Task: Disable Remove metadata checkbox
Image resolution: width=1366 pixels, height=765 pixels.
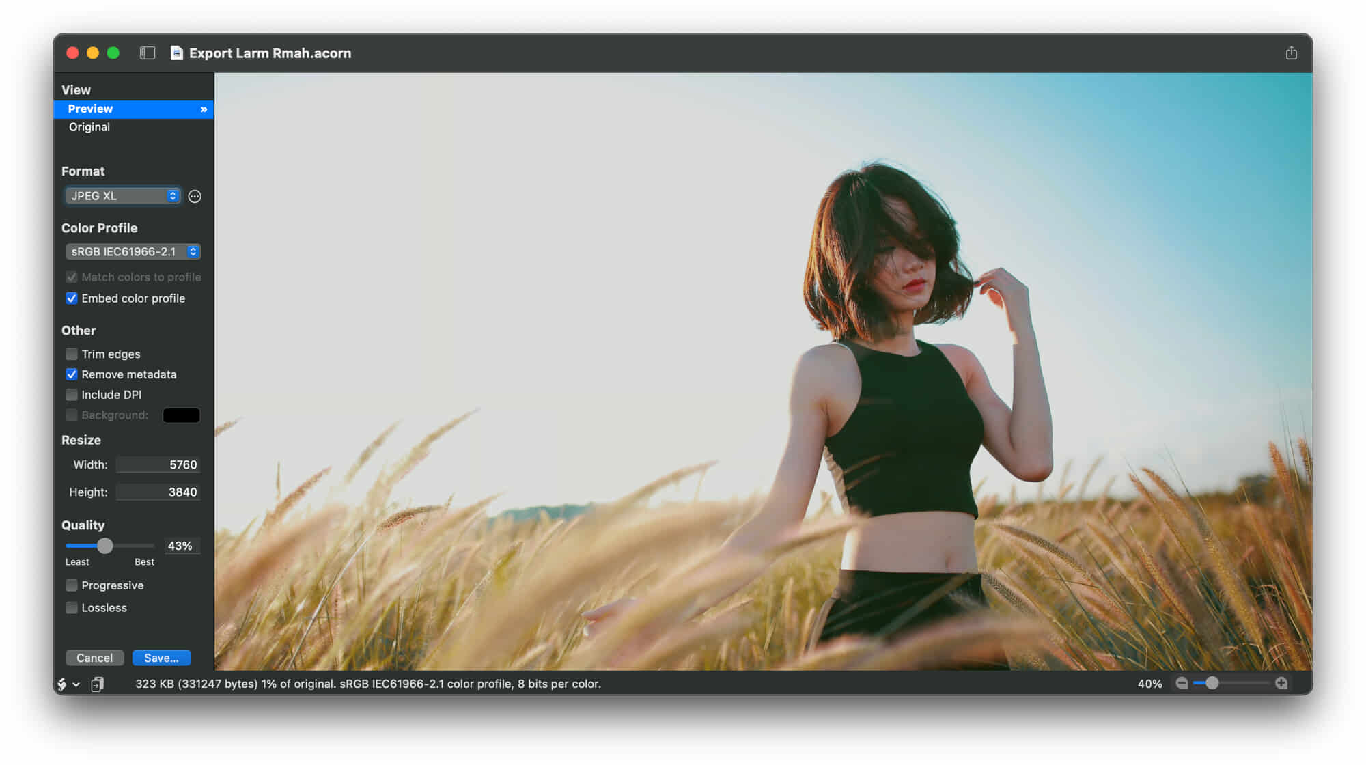Action: (x=72, y=374)
